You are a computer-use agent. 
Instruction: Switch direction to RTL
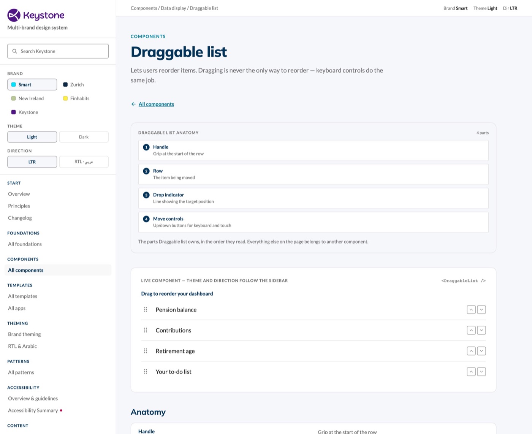point(84,162)
